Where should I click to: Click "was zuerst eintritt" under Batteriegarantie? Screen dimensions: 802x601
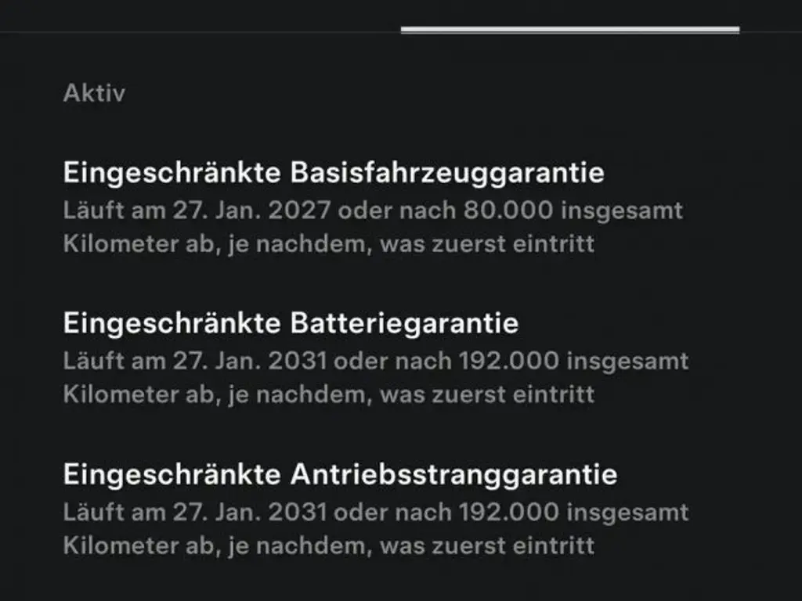[487, 394]
